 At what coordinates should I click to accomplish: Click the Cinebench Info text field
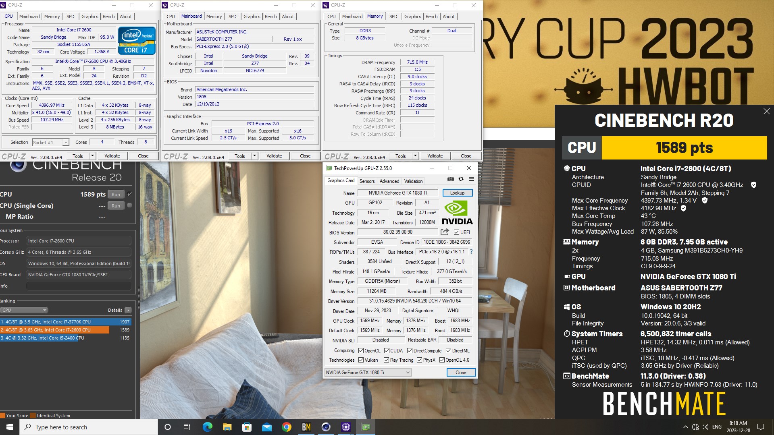[x=79, y=286]
